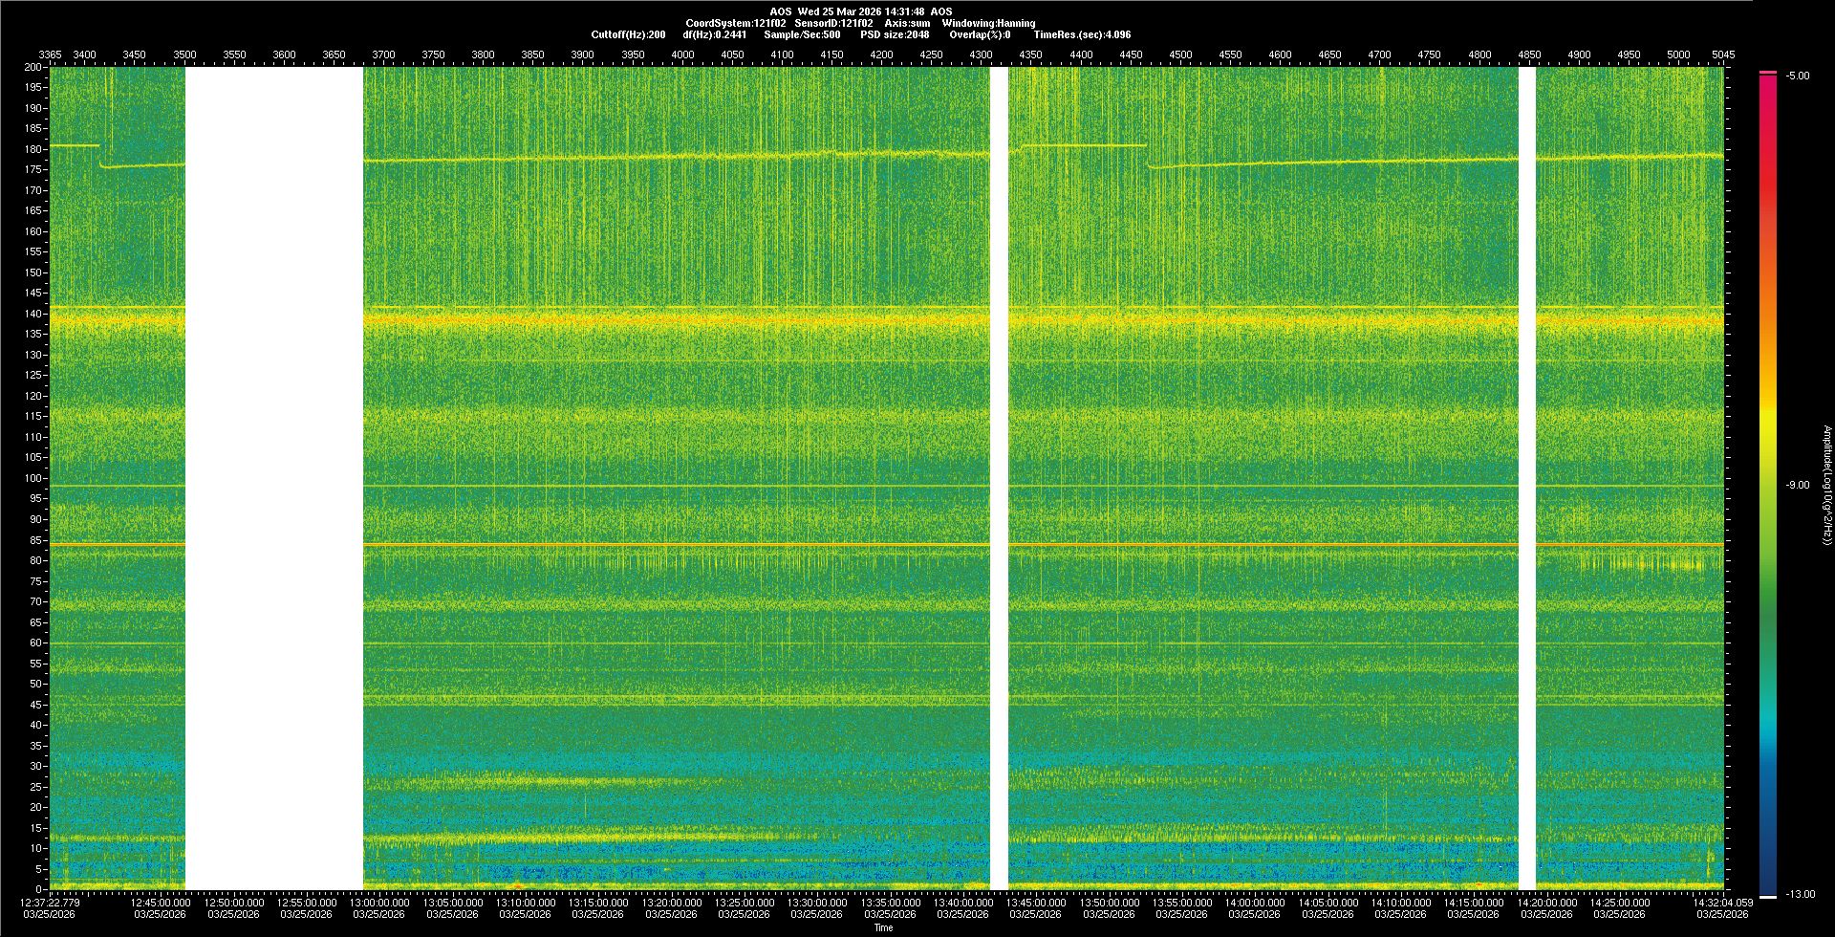Click the 13:00:00.000 time axis tick label
The height and width of the screenshot is (937, 1835).
(379, 903)
